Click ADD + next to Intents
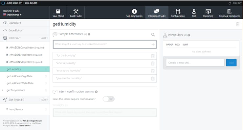243x130 pixels. [x=44, y=38]
